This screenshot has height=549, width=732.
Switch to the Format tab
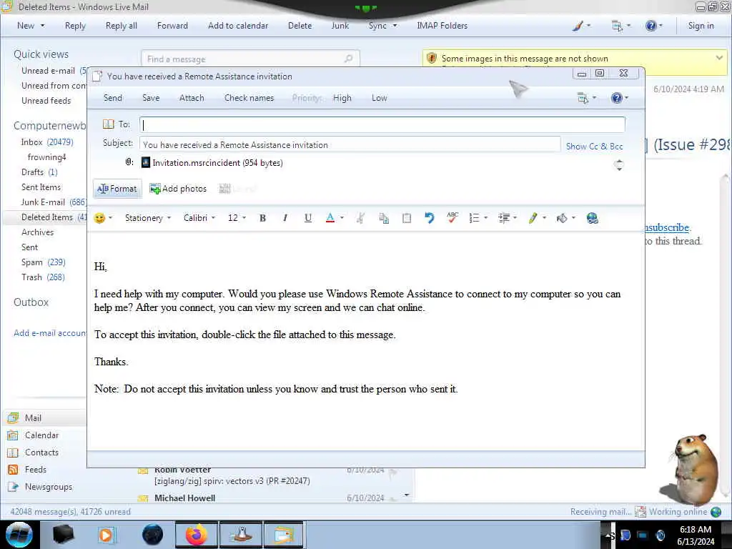(117, 189)
